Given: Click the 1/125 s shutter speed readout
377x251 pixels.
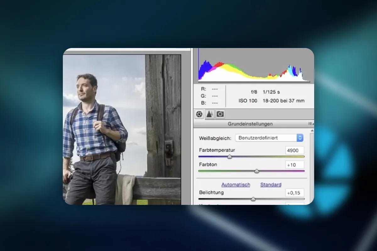Looking at the screenshot, I should pos(271,92).
